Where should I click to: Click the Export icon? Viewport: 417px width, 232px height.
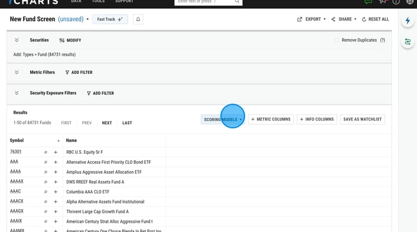(x=300, y=19)
